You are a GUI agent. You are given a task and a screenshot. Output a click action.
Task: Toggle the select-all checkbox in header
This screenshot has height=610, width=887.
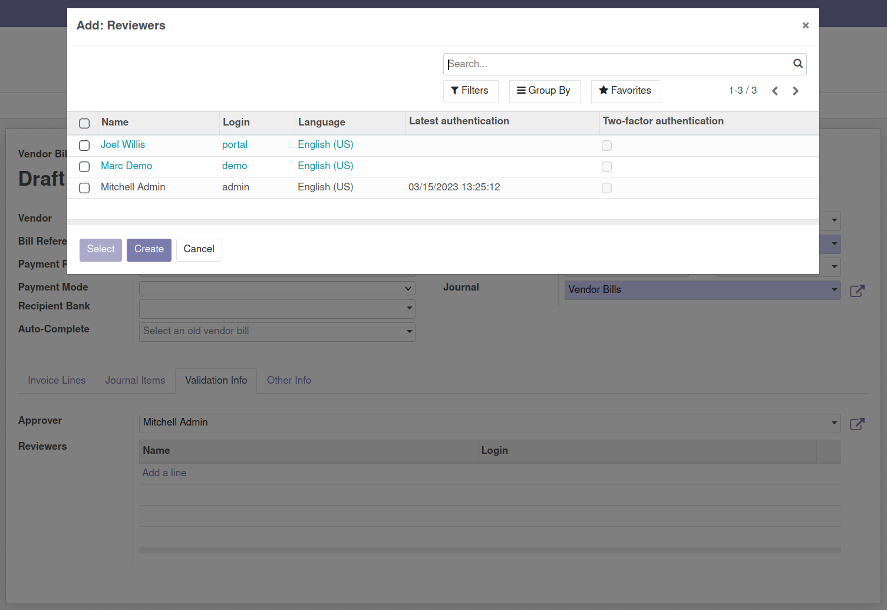coord(84,123)
